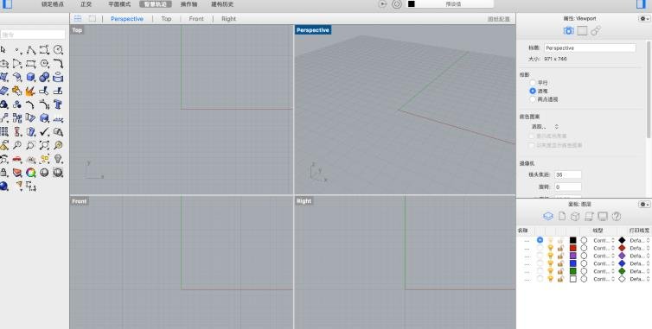
Task: Click the camera viewport properties icon
Action: pos(568,31)
